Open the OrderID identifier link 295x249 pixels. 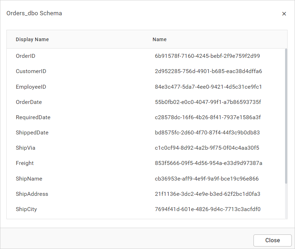[x=207, y=56]
